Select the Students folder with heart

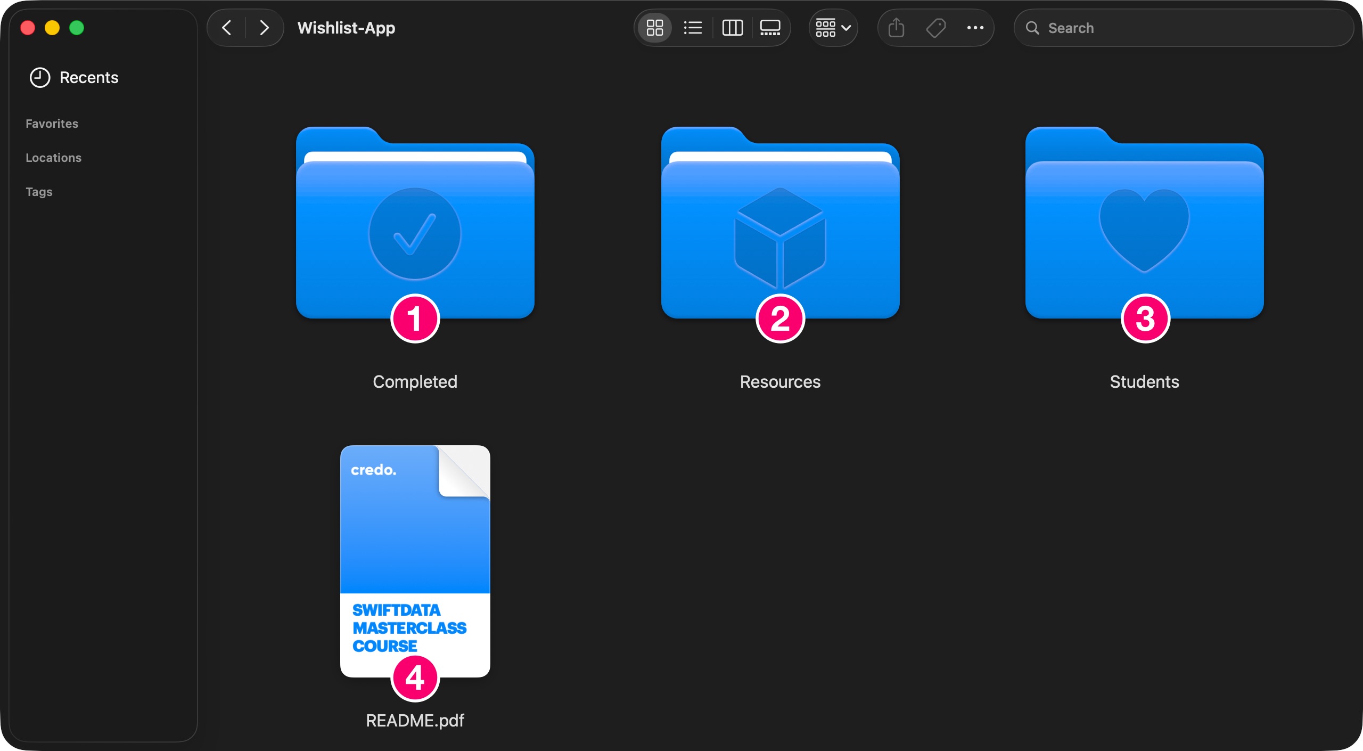point(1144,224)
